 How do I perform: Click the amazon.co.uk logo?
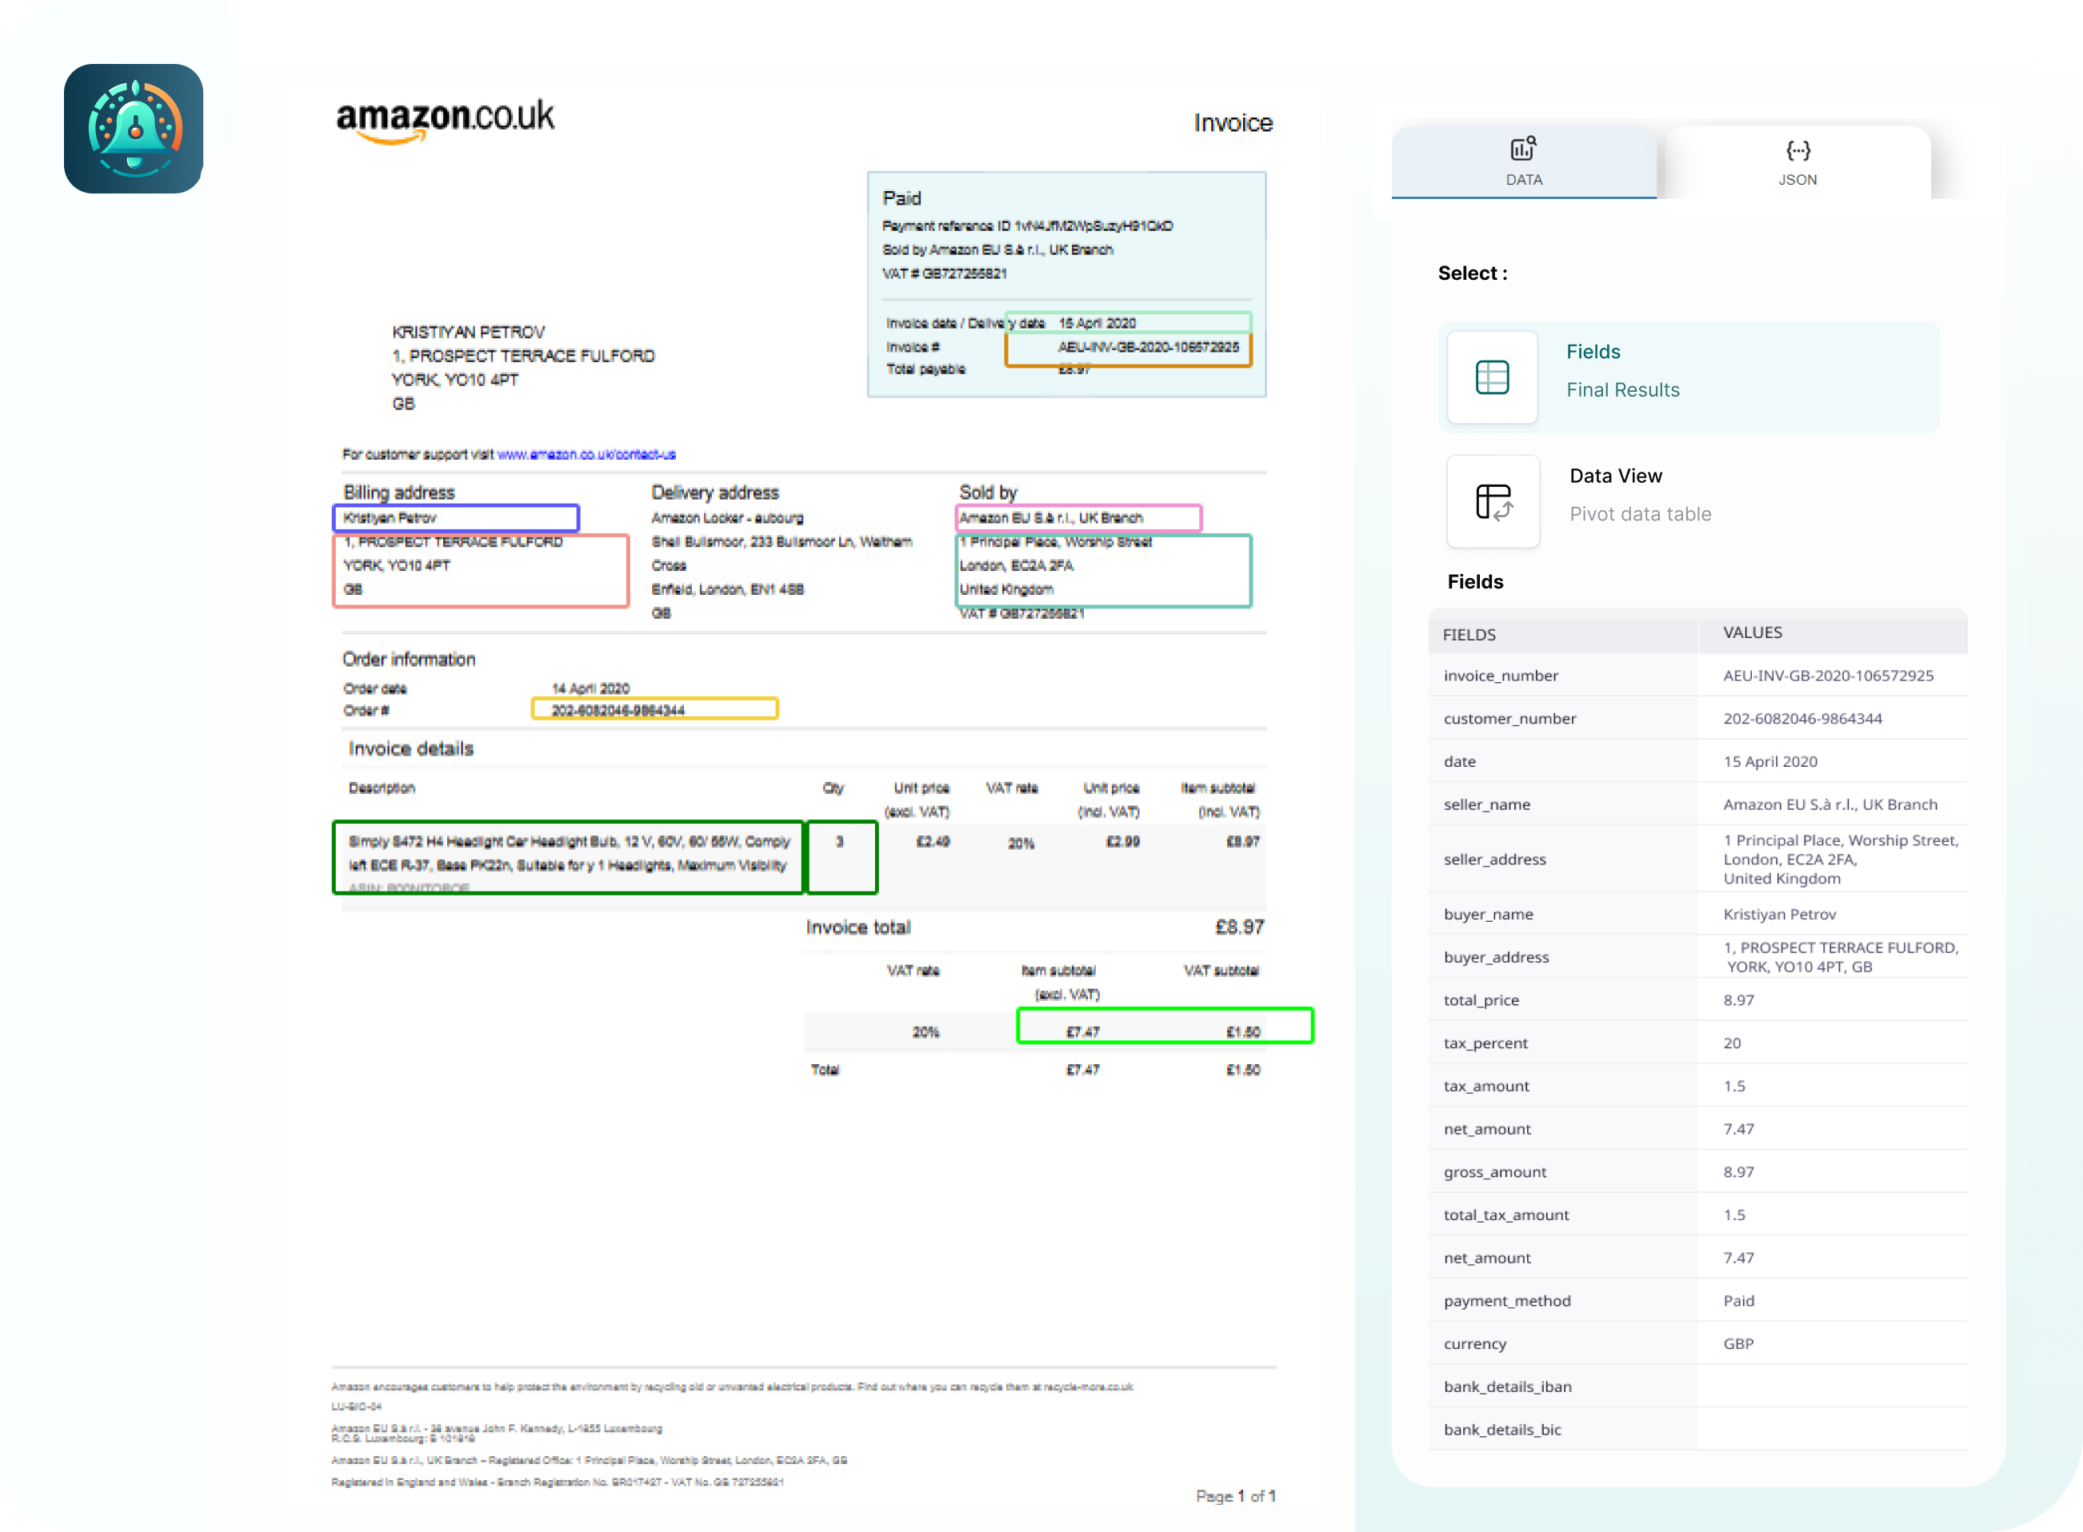click(x=445, y=121)
